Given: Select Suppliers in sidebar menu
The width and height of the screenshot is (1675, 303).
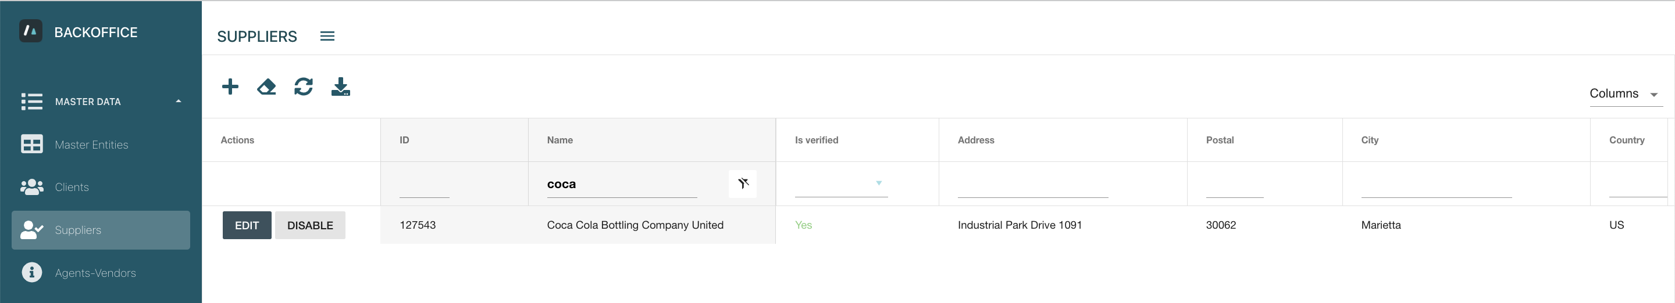Looking at the screenshot, I should (x=78, y=230).
